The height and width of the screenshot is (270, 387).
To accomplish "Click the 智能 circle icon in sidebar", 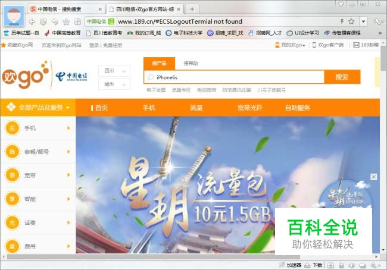I will coord(12,199).
